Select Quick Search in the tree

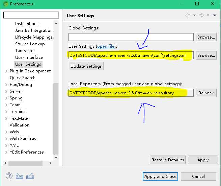[23, 78]
